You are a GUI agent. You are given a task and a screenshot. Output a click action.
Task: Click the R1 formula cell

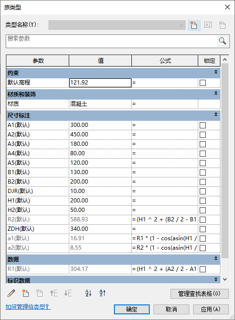click(165, 269)
